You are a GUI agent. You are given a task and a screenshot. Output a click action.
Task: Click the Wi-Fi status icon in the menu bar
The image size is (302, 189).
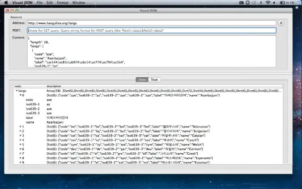(268, 3)
